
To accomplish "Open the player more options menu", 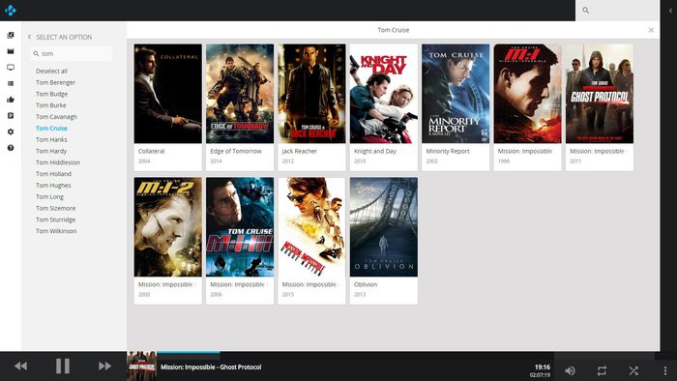I will coord(665,370).
